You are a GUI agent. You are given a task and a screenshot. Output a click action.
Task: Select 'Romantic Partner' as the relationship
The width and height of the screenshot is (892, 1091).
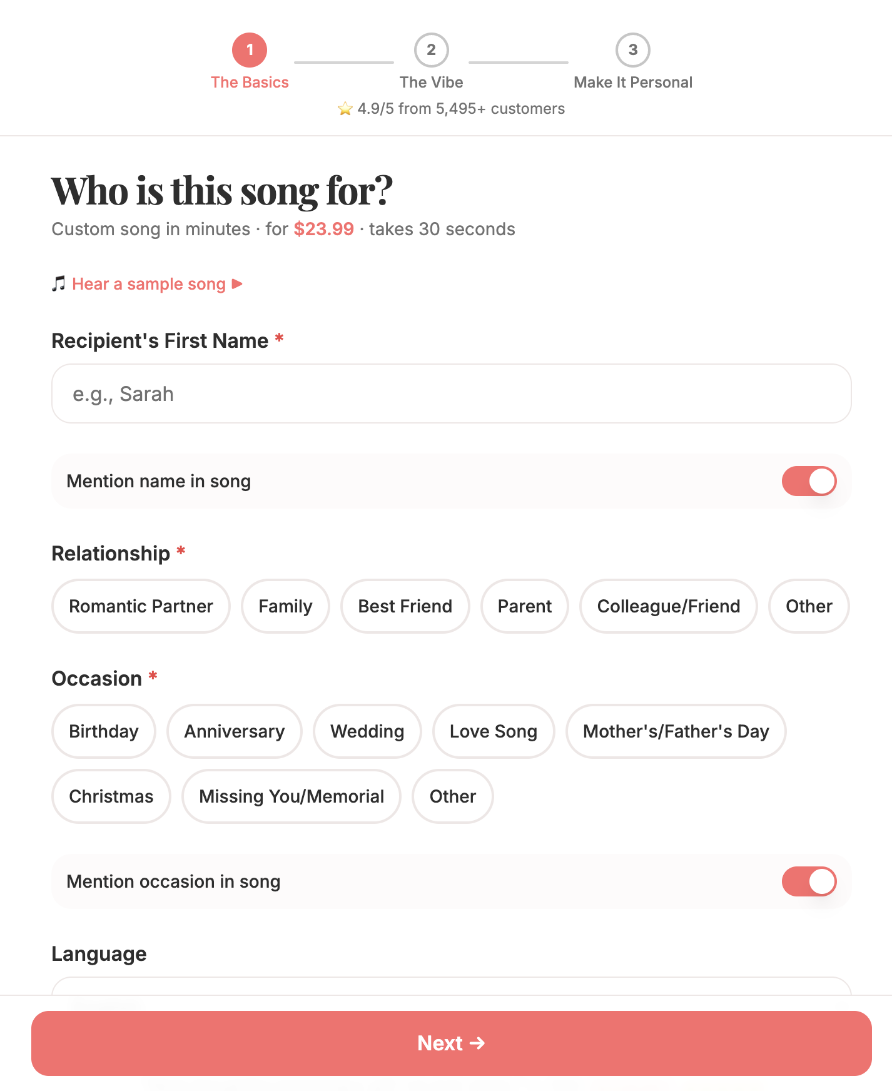[140, 606]
